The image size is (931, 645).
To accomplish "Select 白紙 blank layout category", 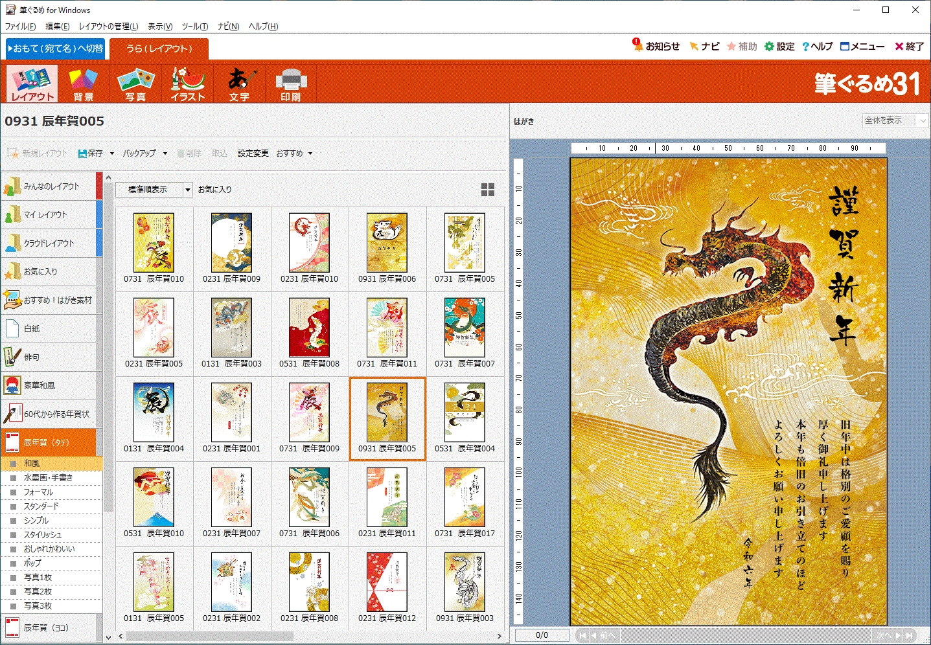I will tap(51, 329).
